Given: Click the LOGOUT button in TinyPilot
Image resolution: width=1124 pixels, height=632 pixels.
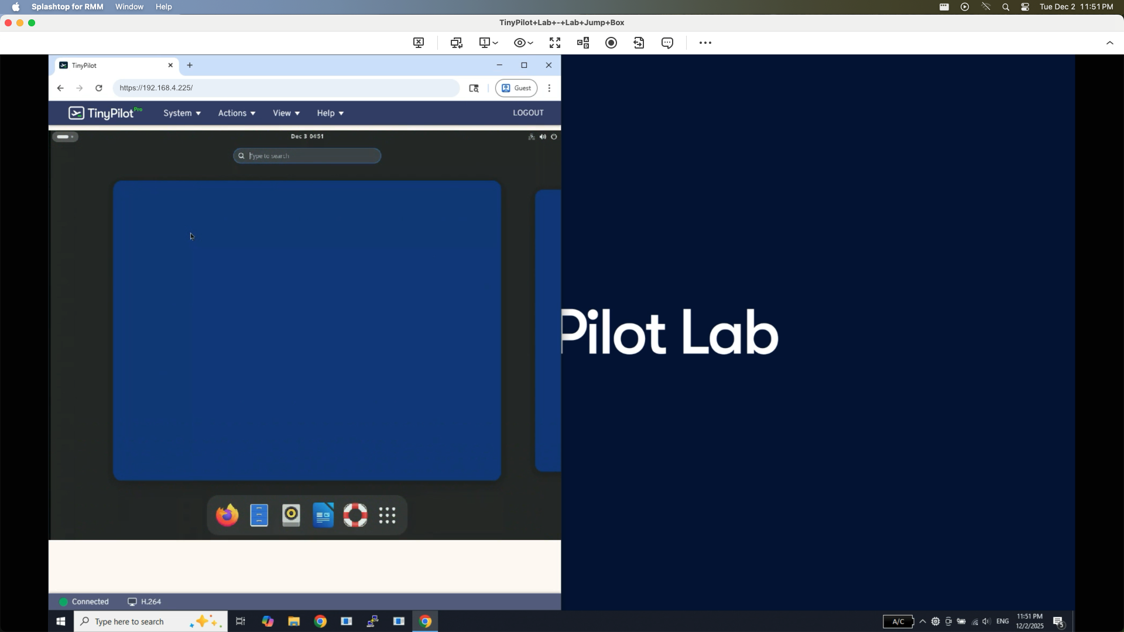Looking at the screenshot, I should (528, 112).
